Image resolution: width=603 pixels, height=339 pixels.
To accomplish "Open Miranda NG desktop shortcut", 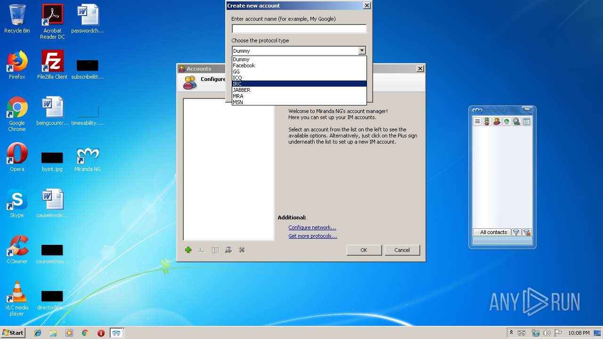I will tap(88, 159).
